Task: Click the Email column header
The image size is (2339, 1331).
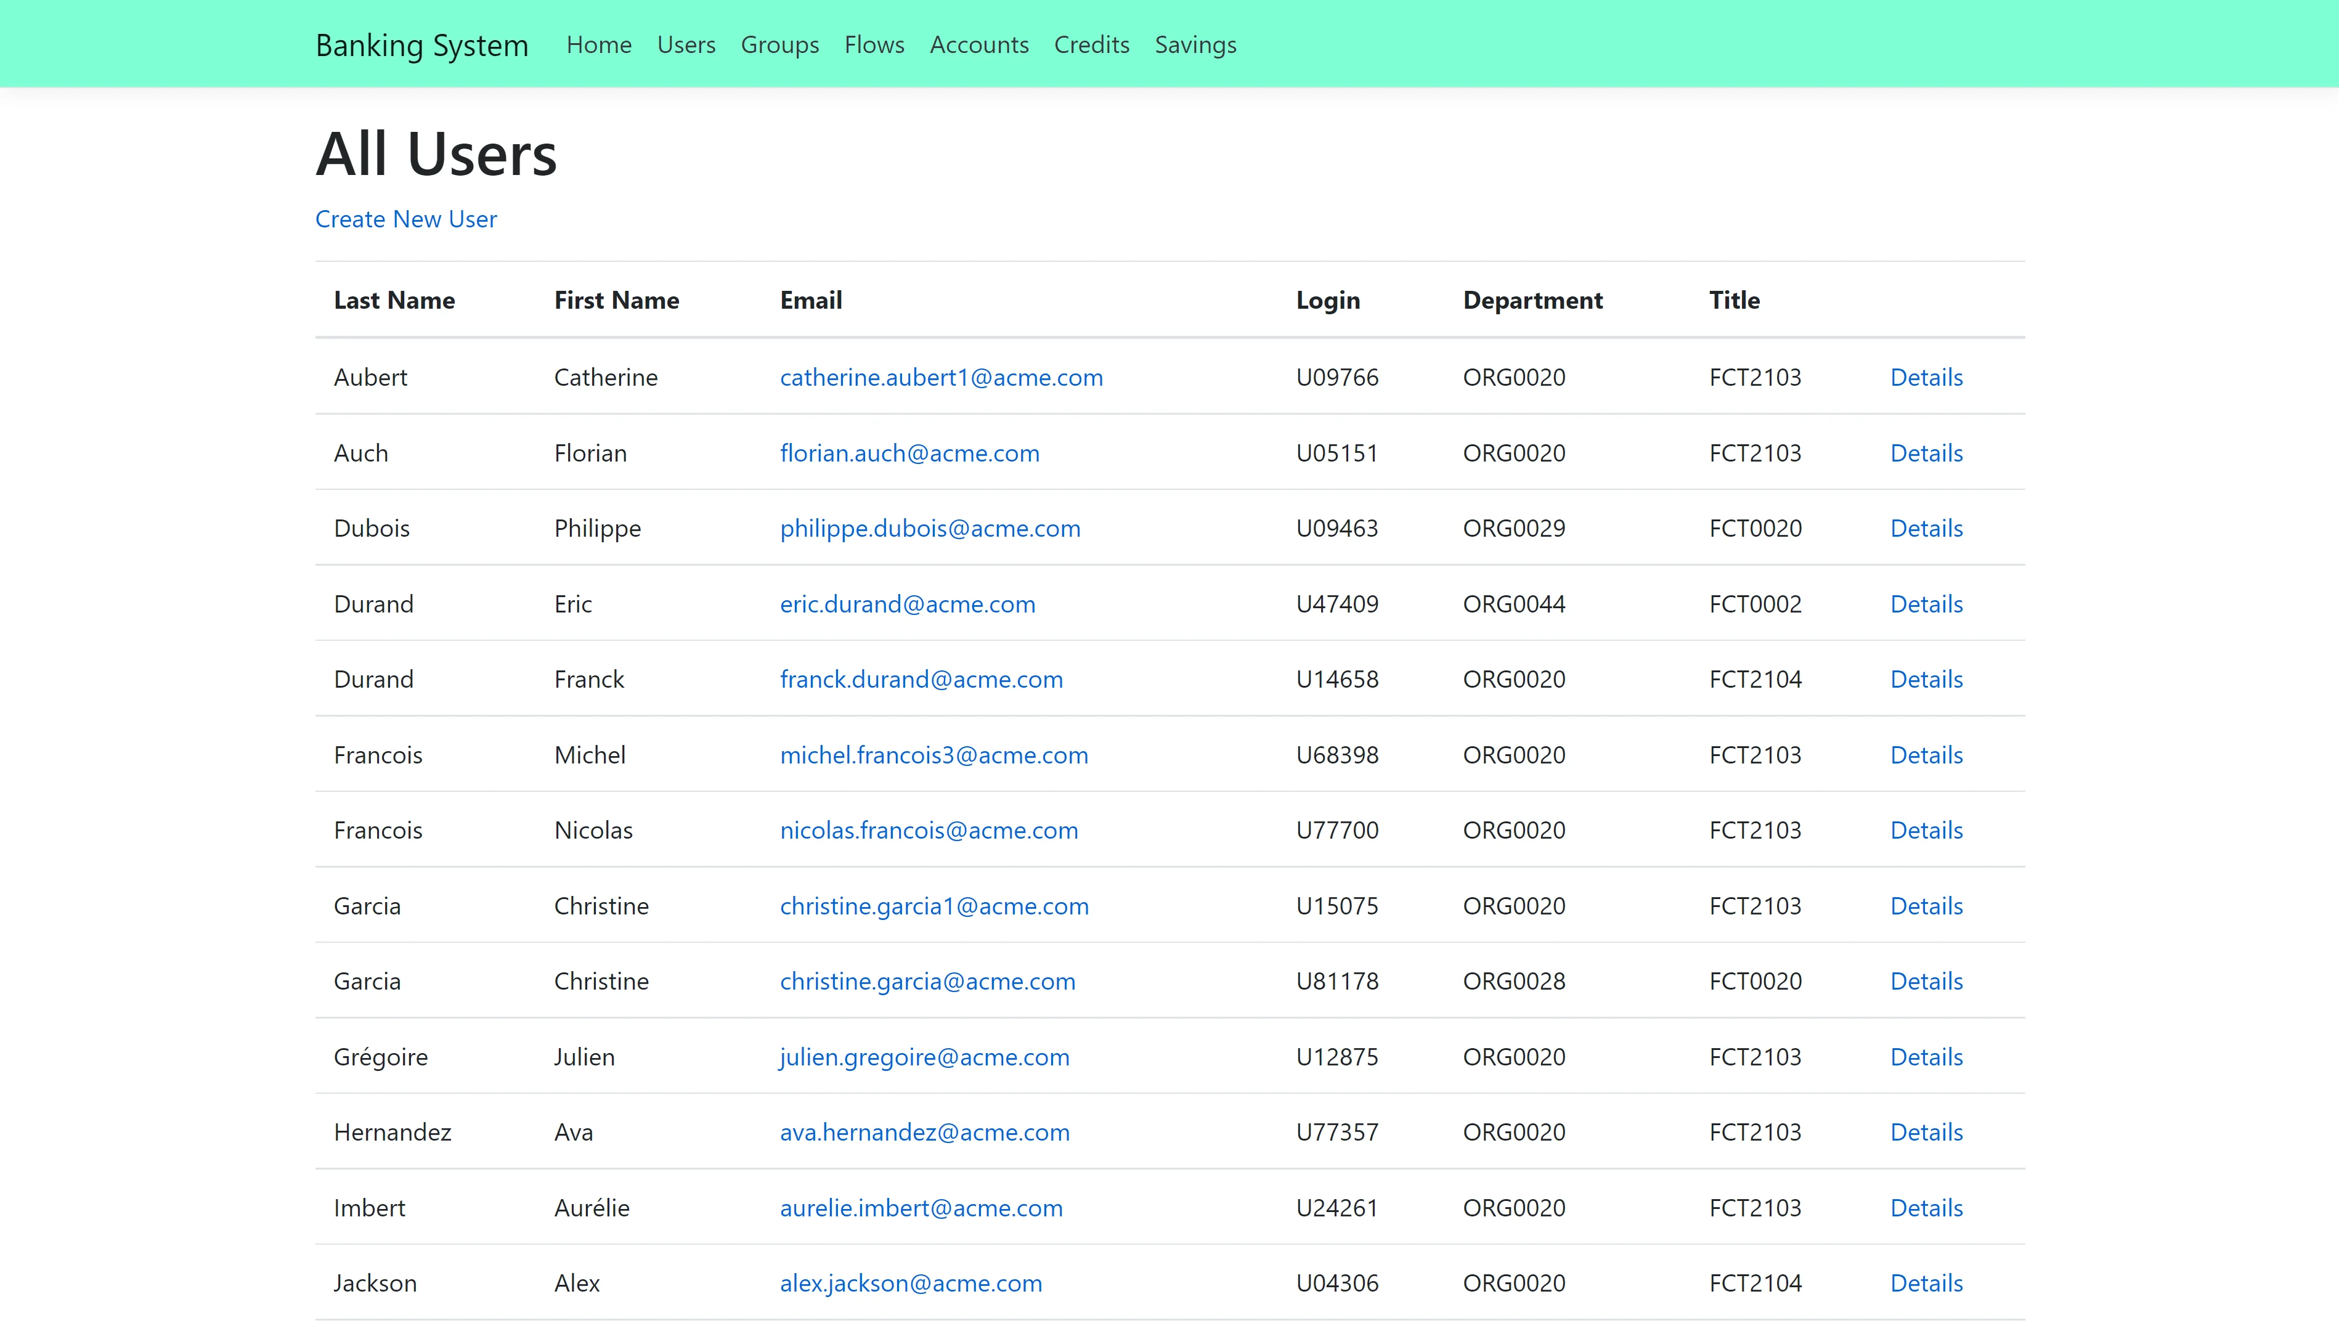Action: pyautogui.click(x=811, y=300)
